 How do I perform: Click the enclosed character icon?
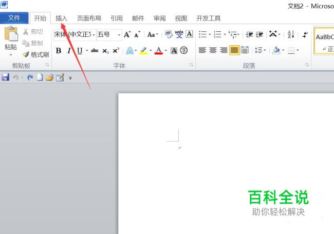click(184, 50)
